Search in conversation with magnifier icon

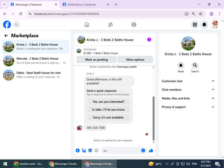click(195, 65)
